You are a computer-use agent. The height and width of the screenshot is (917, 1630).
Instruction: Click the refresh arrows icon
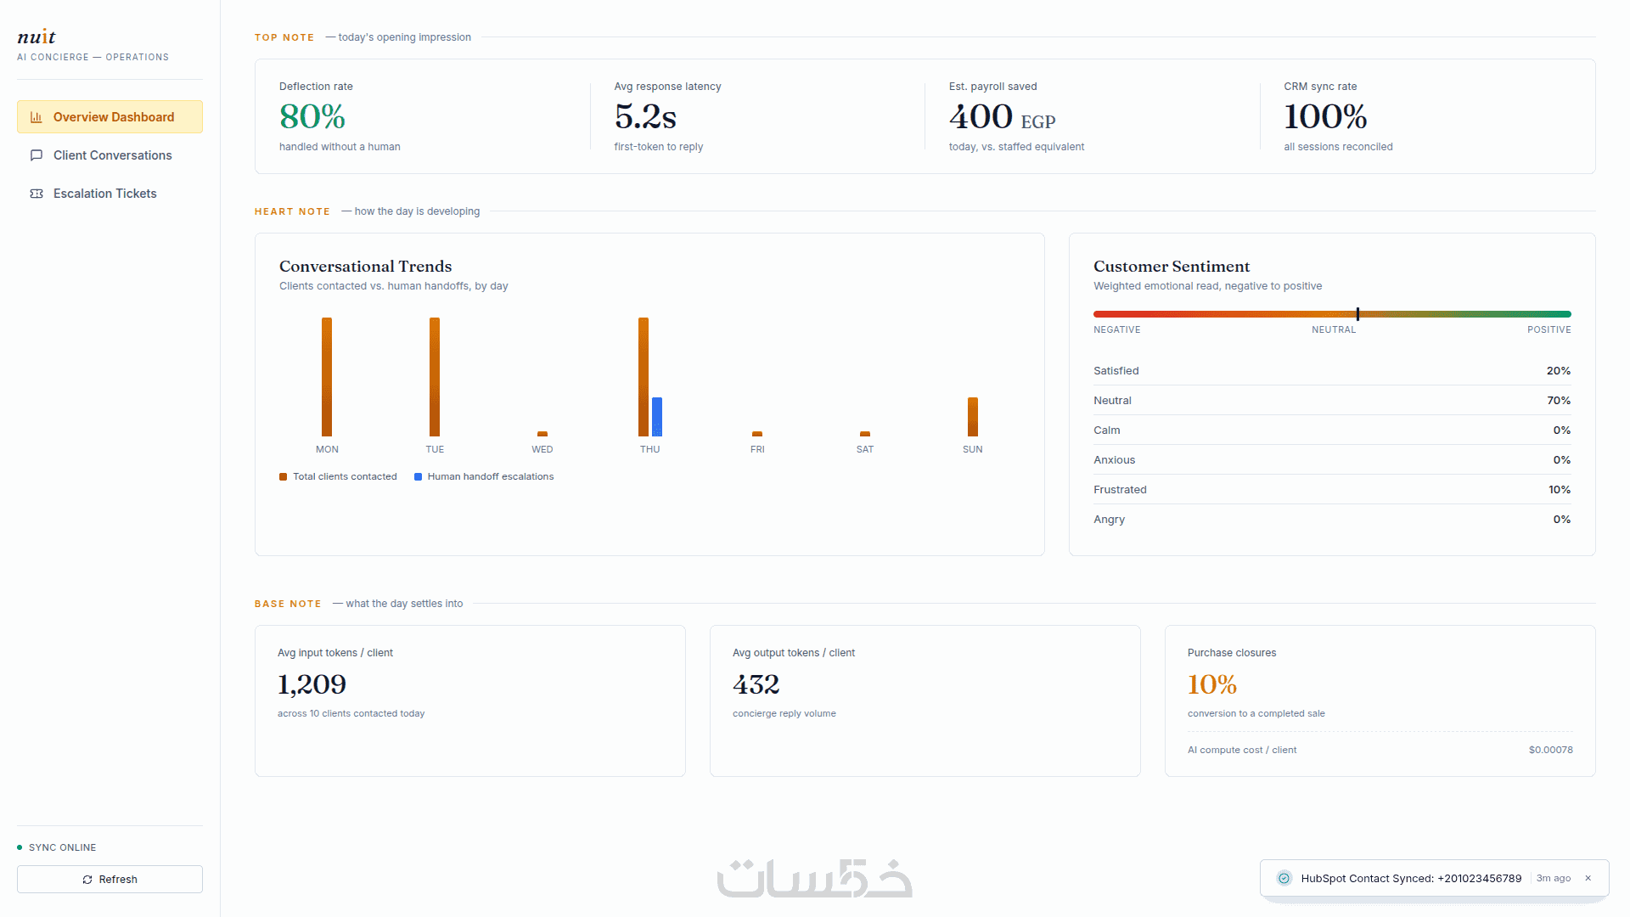(87, 880)
